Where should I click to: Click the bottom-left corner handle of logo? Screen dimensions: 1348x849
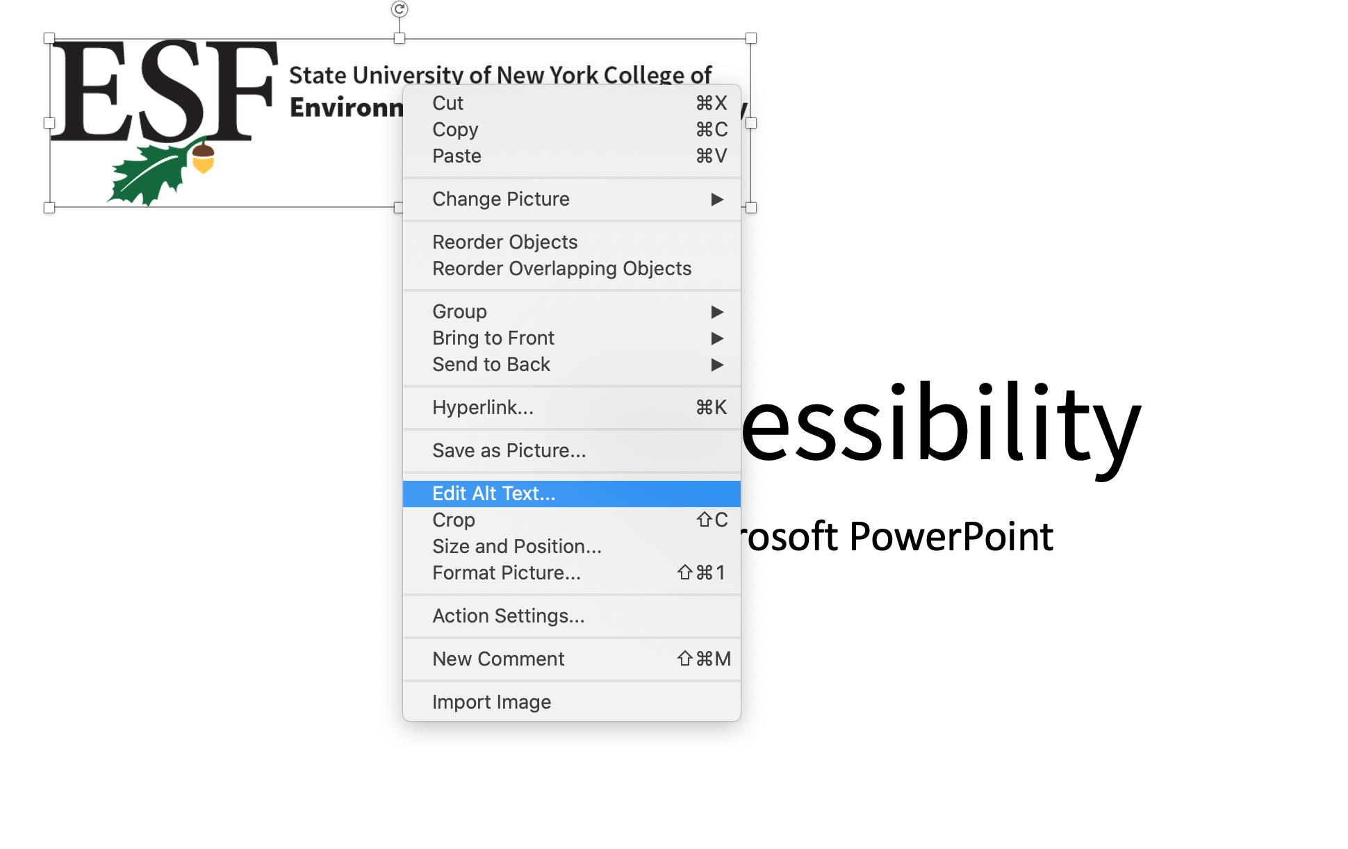(49, 208)
